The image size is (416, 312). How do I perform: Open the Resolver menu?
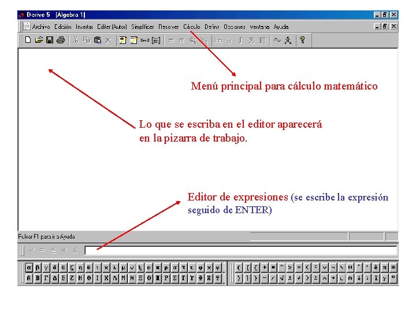(169, 27)
